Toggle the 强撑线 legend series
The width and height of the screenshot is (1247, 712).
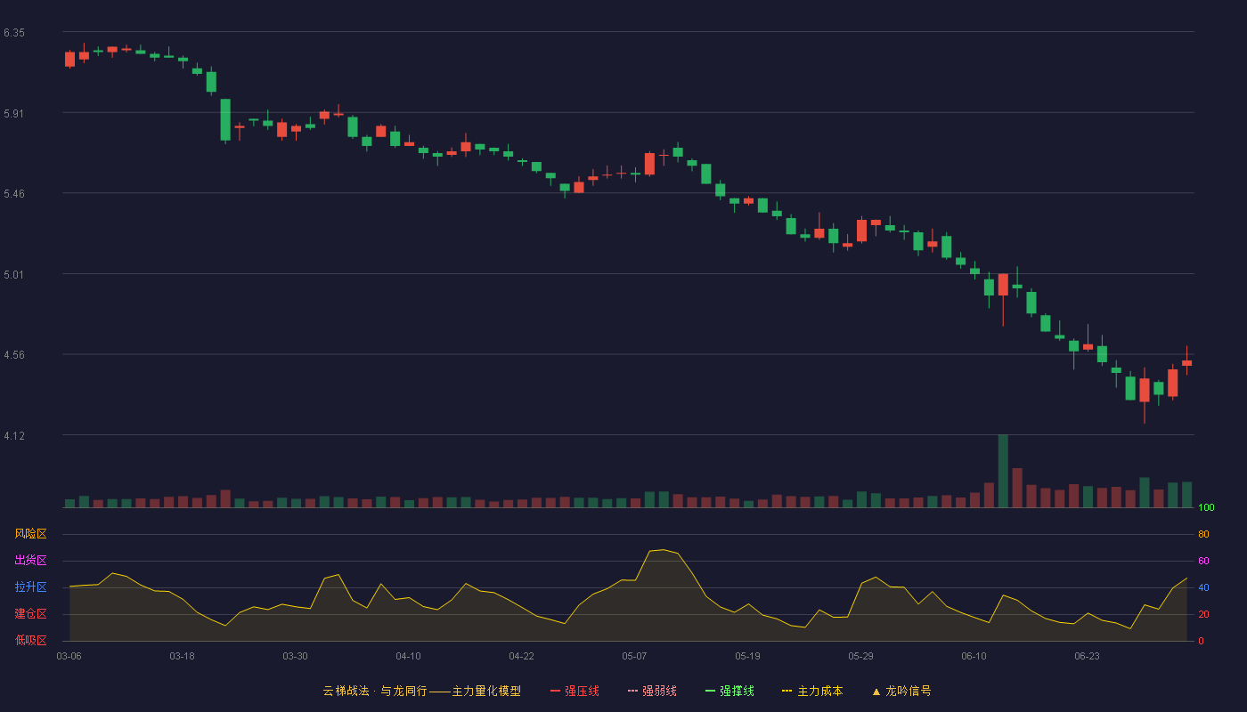point(729,691)
